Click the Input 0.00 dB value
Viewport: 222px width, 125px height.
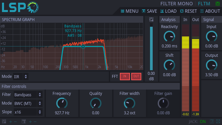tap(212, 46)
